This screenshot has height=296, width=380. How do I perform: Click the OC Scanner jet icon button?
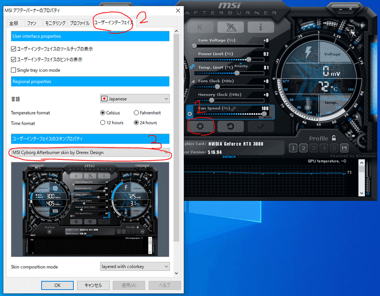coord(230,27)
